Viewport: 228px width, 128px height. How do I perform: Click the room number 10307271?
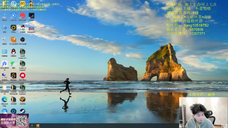197,34
